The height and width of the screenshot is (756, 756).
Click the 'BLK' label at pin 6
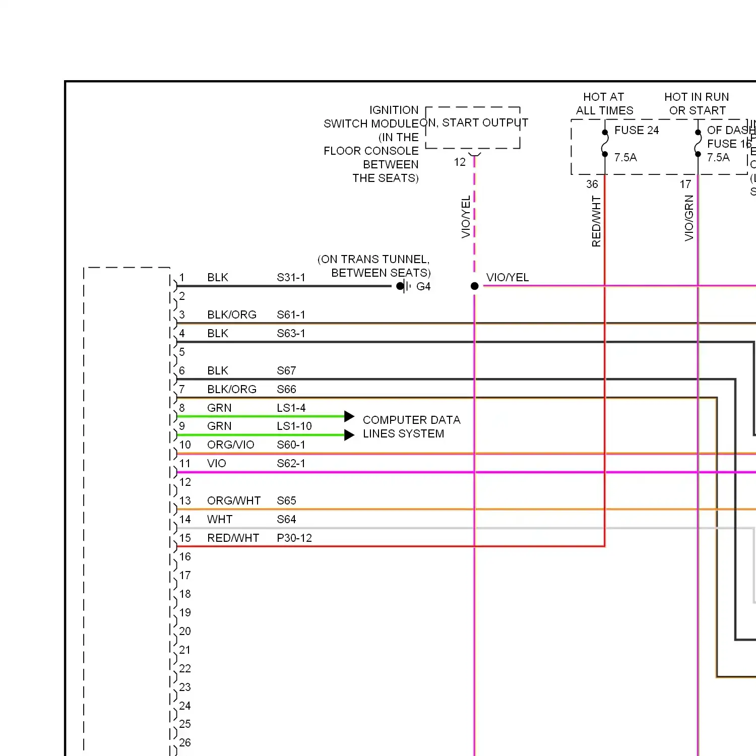pos(218,370)
